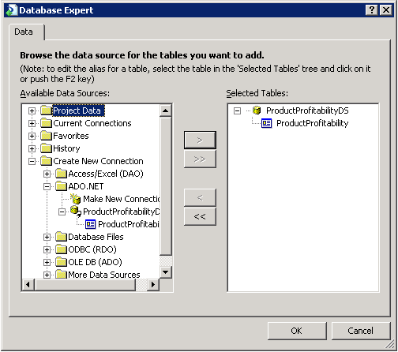Click the Database Expert title bar icon
This screenshot has width=398, height=352.
pyautogui.click(x=11, y=10)
